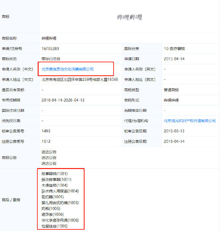Click registration announcement number 1512
Screen dimensions: 224x231
[46, 141]
